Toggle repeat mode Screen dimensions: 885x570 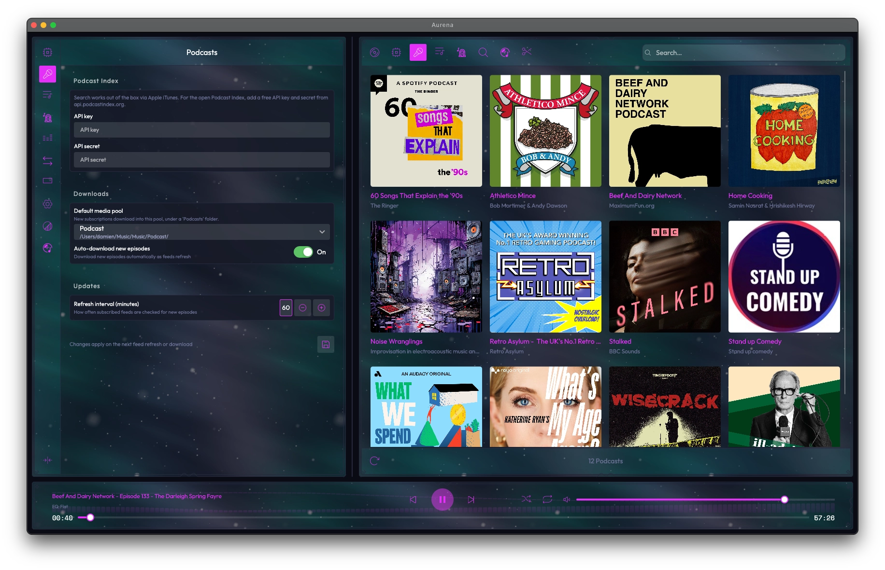pos(547,499)
